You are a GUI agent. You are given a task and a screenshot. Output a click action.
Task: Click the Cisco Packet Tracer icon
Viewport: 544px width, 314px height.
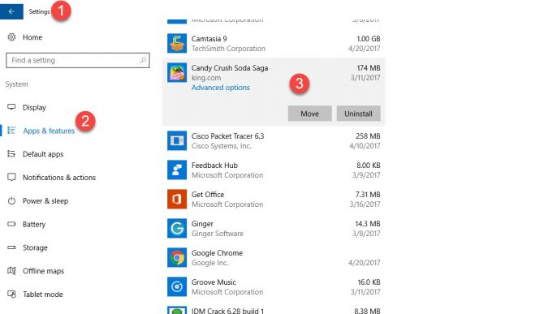pyautogui.click(x=177, y=140)
